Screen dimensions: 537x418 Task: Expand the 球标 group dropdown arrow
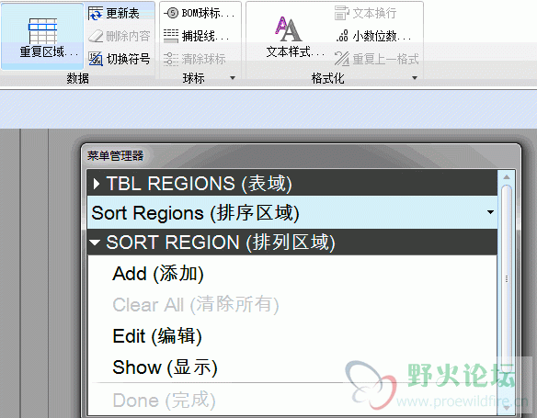[x=233, y=78]
